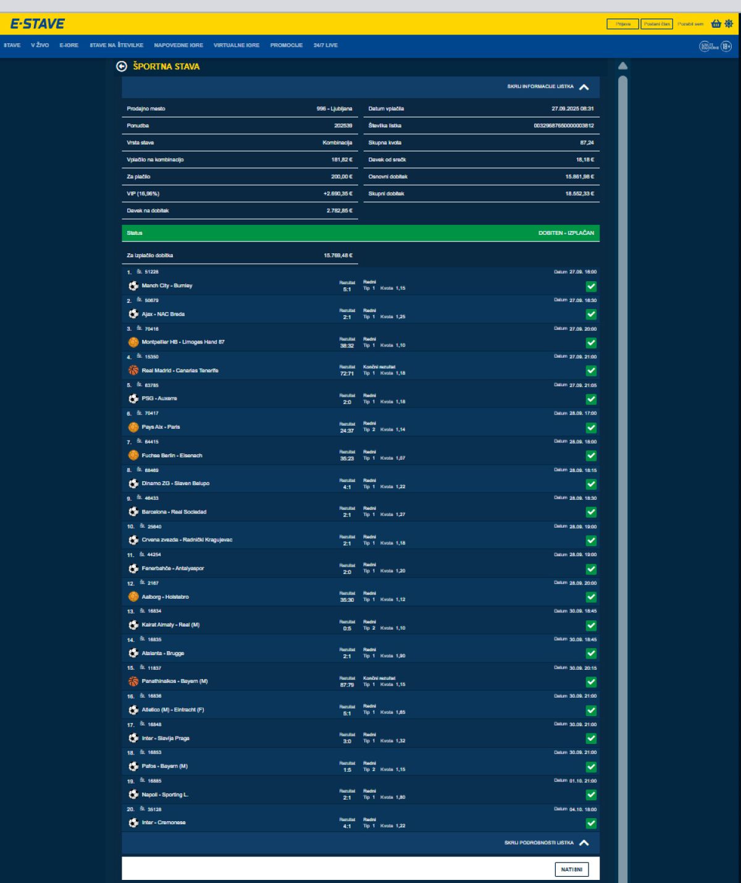Viewport: 741px width, 883px height.
Task: Open the Promocije menu item
Action: pos(287,46)
